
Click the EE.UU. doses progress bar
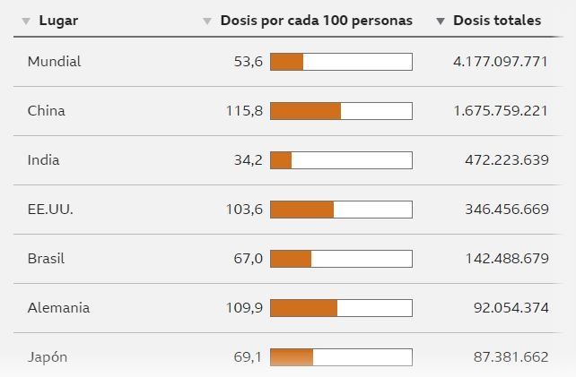pyautogui.click(x=341, y=210)
